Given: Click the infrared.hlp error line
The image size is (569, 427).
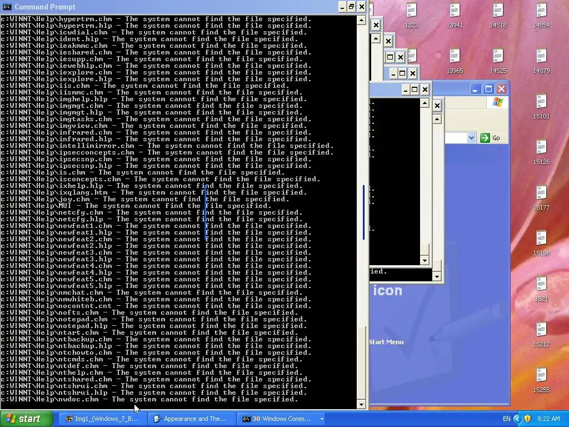Looking at the screenshot, I should point(156,139).
